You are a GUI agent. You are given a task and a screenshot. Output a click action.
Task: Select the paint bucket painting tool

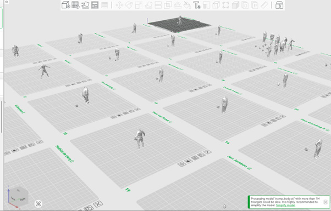[x=187, y=5]
